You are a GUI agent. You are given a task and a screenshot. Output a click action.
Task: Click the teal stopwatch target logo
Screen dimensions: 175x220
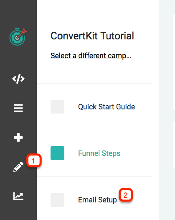(x=18, y=37)
